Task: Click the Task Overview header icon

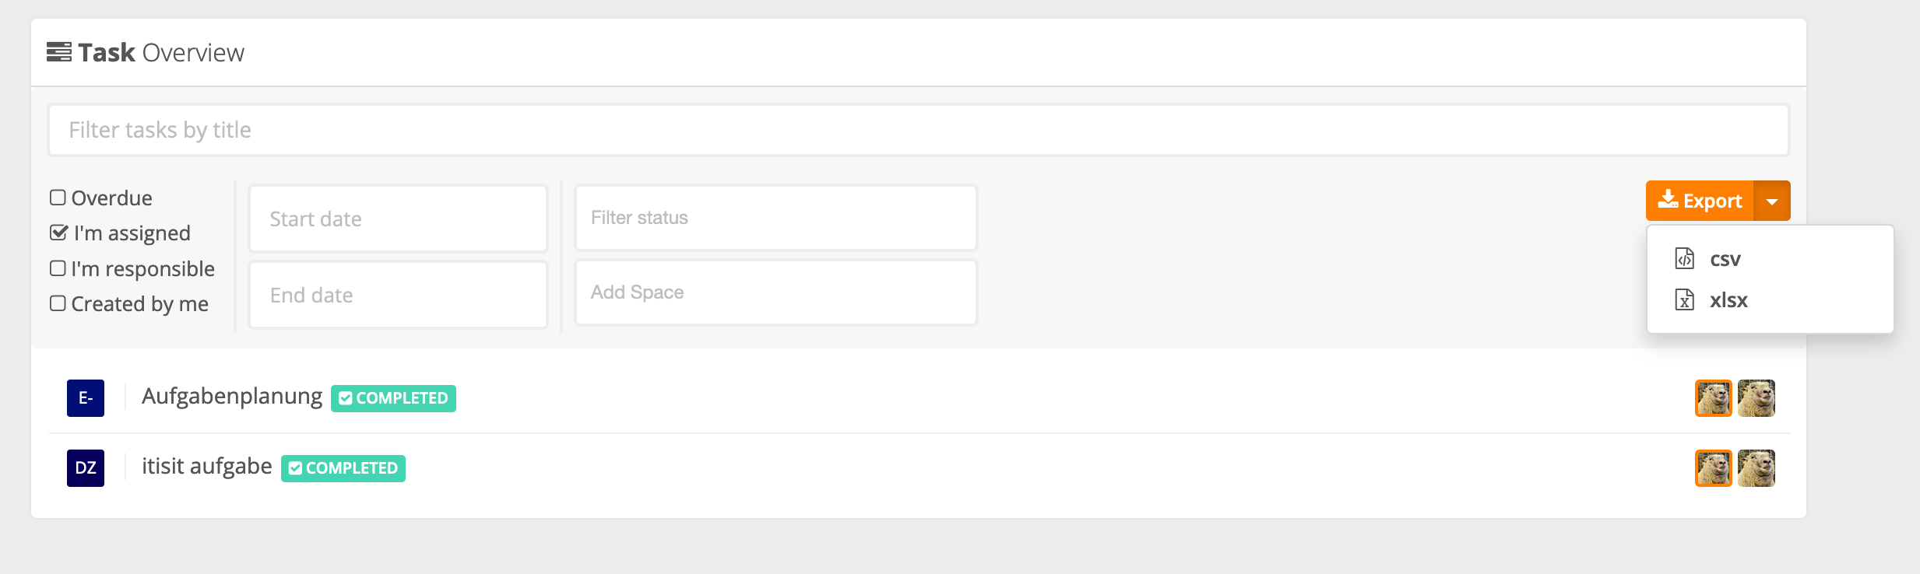Action: tap(58, 51)
